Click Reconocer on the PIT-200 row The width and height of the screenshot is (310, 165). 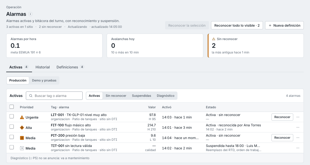(282, 138)
